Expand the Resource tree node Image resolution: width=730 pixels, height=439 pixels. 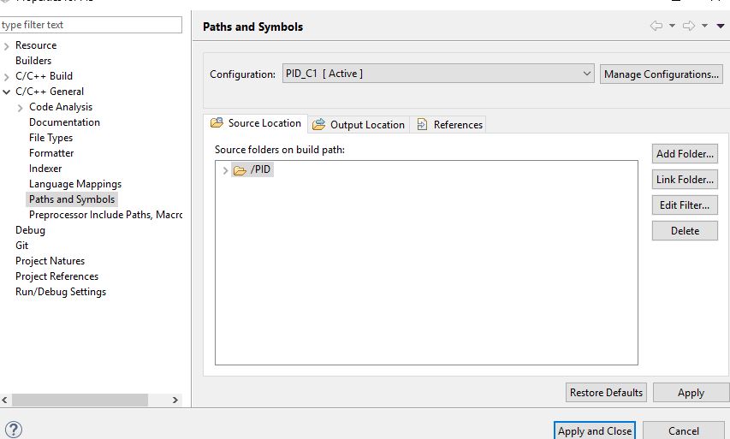click(7, 45)
